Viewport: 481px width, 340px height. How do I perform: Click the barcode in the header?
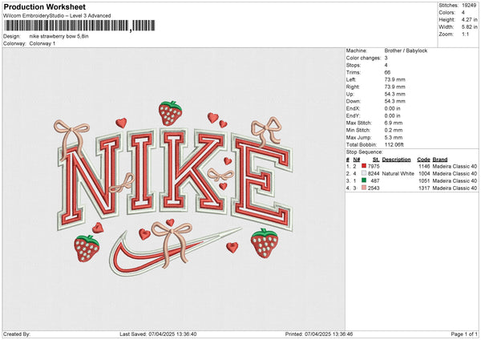[x=77, y=26]
